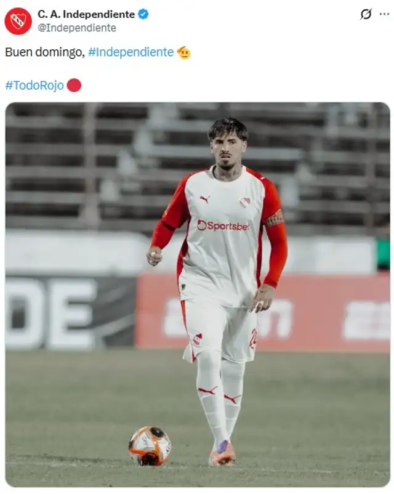Follow the #TodoRojo hashtag link

[34, 86]
